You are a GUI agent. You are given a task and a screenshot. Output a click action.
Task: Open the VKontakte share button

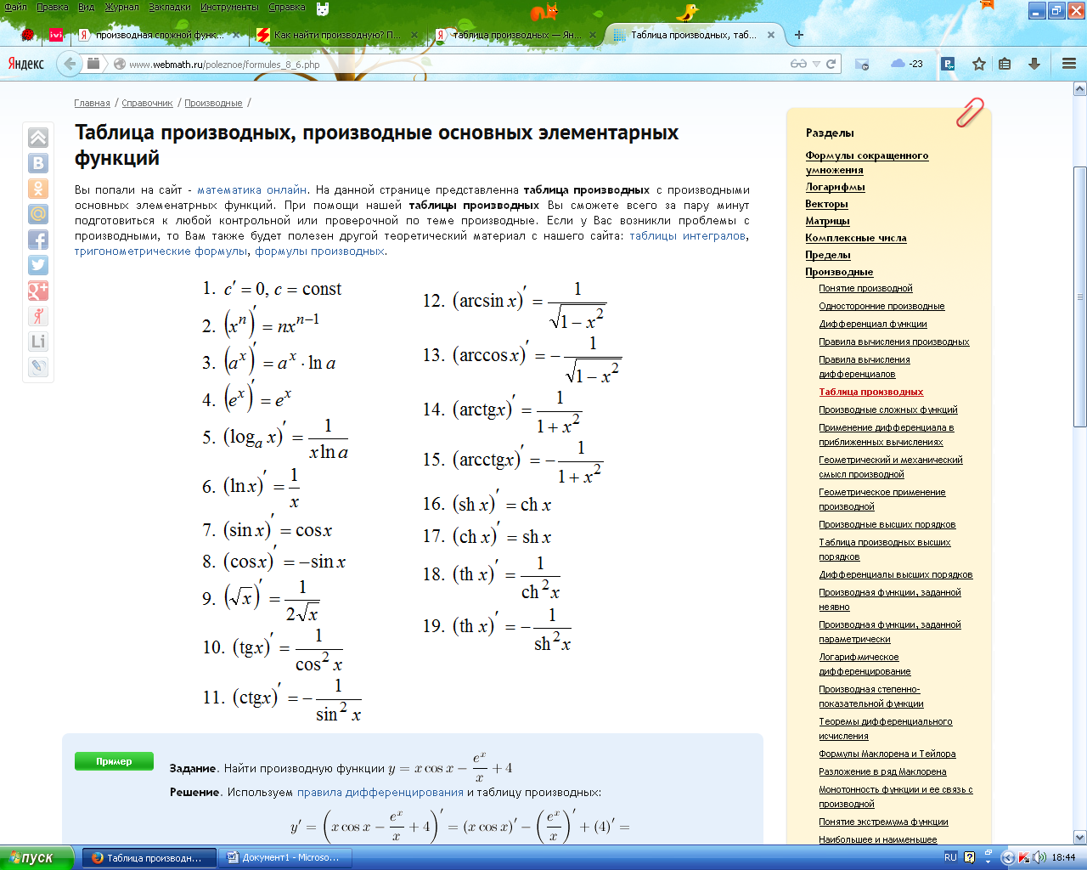point(38,163)
